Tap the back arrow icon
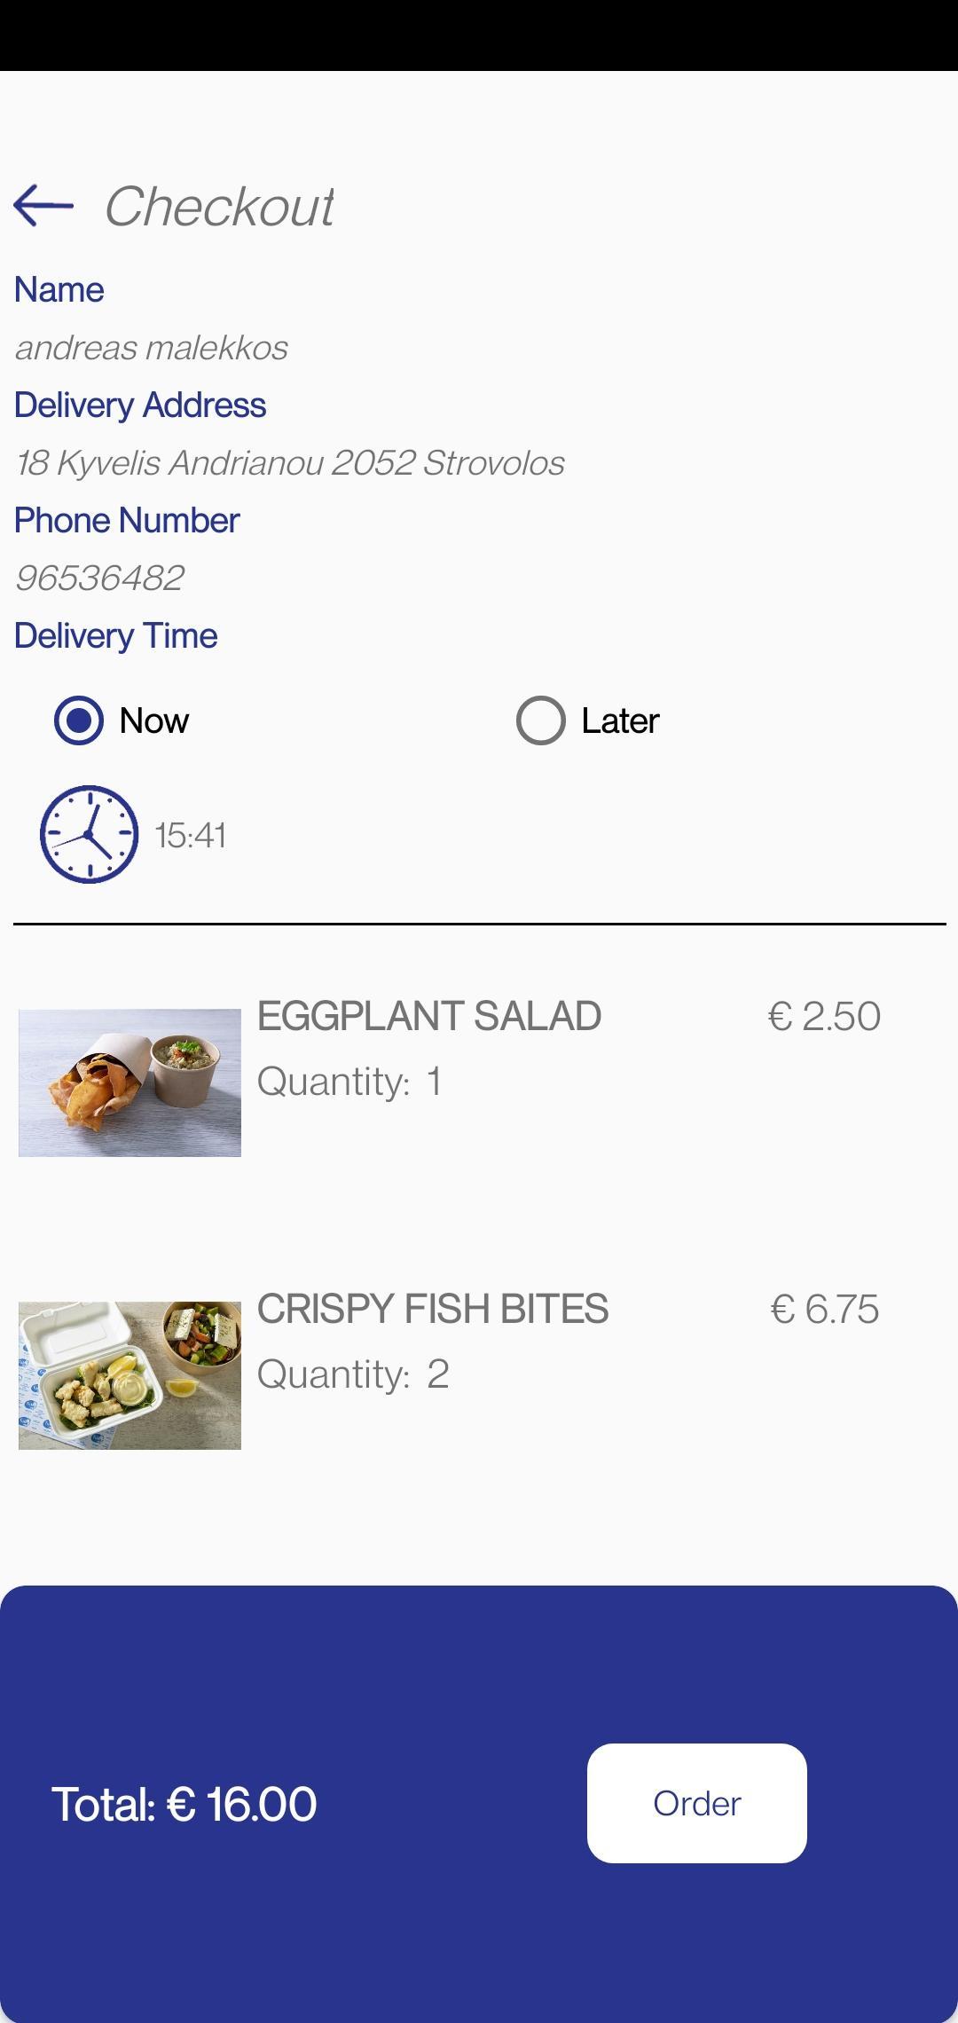Viewport: 958px width, 2023px height. pos(43,206)
